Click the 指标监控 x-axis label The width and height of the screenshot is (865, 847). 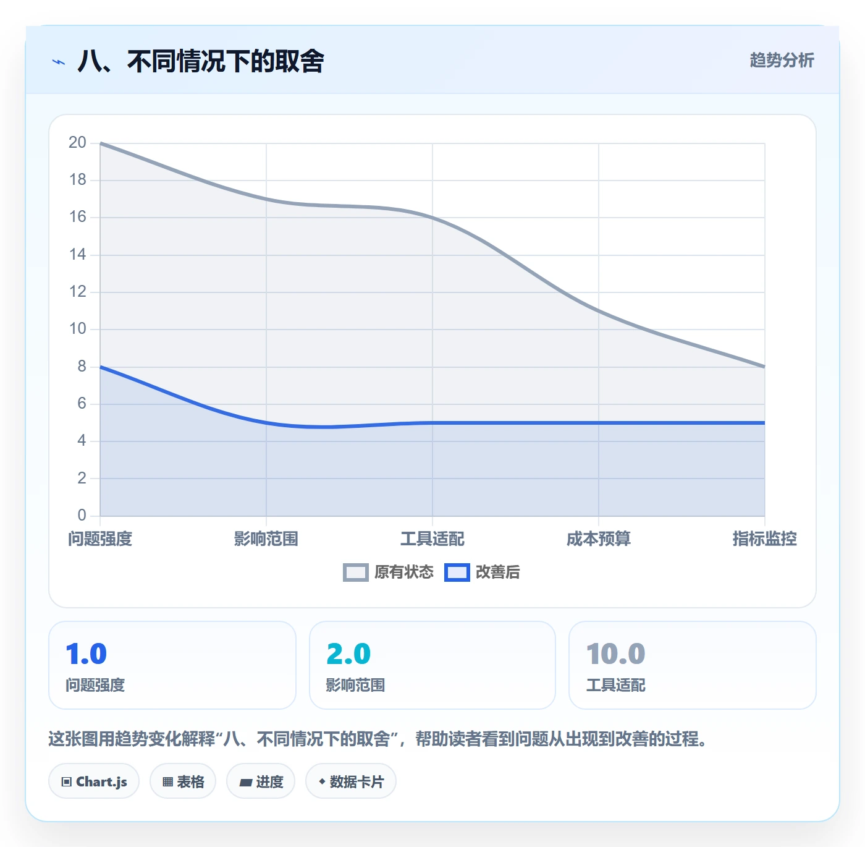pos(765,539)
